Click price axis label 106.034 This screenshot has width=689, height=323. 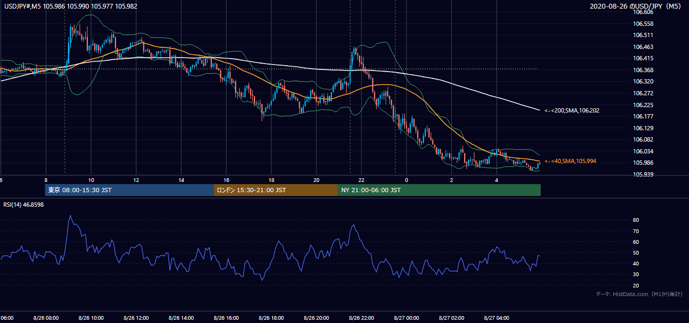point(643,151)
